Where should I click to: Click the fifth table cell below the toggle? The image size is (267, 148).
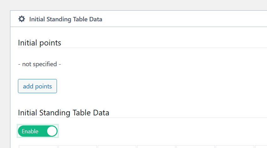196,147
